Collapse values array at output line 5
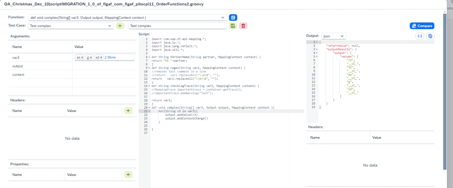 pyautogui.click(x=317, y=56)
